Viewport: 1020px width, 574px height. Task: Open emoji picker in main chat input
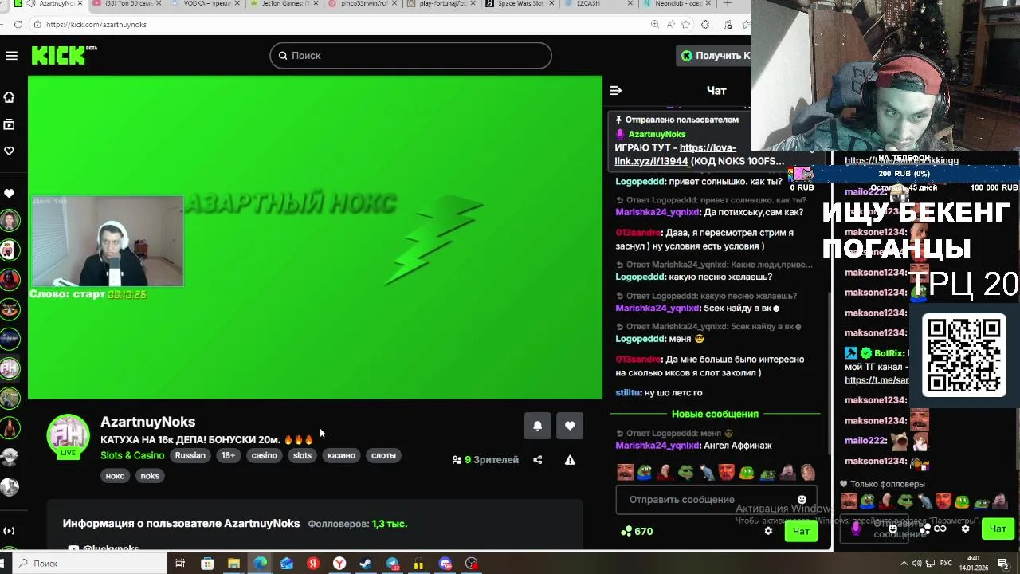pyautogui.click(x=802, y=500)
